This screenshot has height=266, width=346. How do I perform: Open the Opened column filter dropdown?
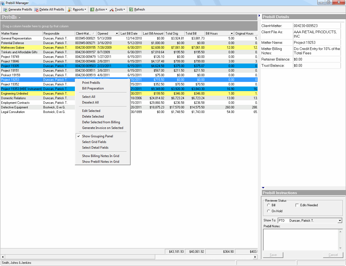pyautogui.click(x=117, y=34)
